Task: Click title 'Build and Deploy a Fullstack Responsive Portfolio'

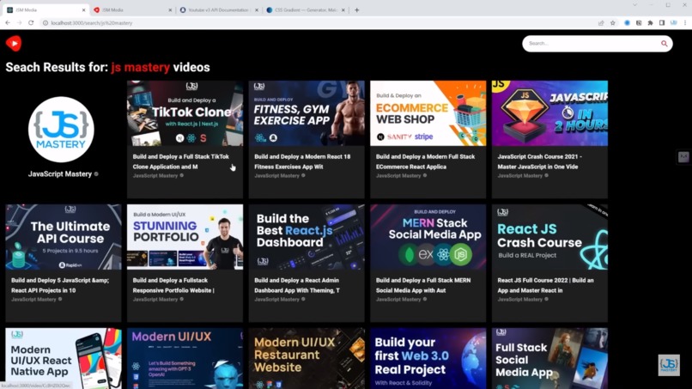Action: coord(173,285)
